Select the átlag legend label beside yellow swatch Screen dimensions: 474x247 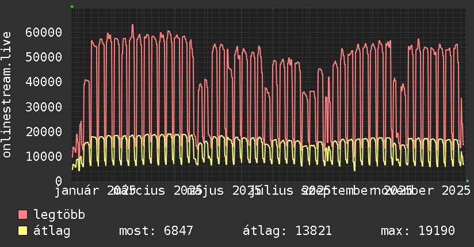pos(52,231)
